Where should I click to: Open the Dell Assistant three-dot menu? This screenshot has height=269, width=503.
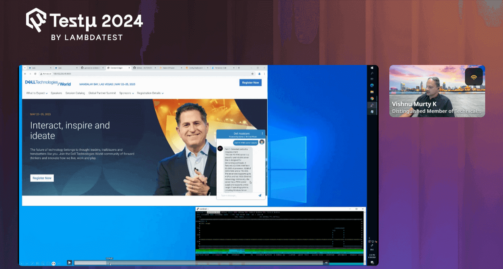point(262,134)
